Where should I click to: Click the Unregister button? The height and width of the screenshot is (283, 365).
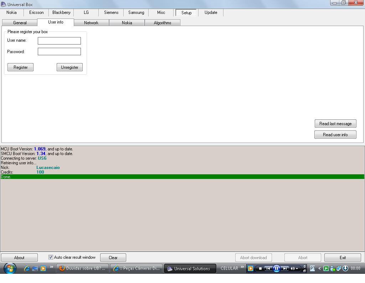tap(70, 67)
